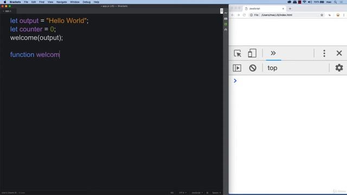Image resolution: width=347 pixels, height=195 pixels.
Task: Click the word counter in line two
Action: click(31, 29)
